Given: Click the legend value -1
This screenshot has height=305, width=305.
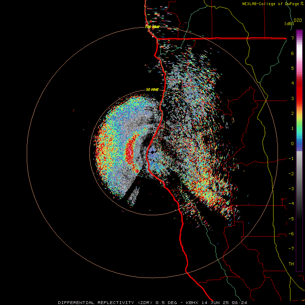Looking at the screenshot, I should (291, 159).
